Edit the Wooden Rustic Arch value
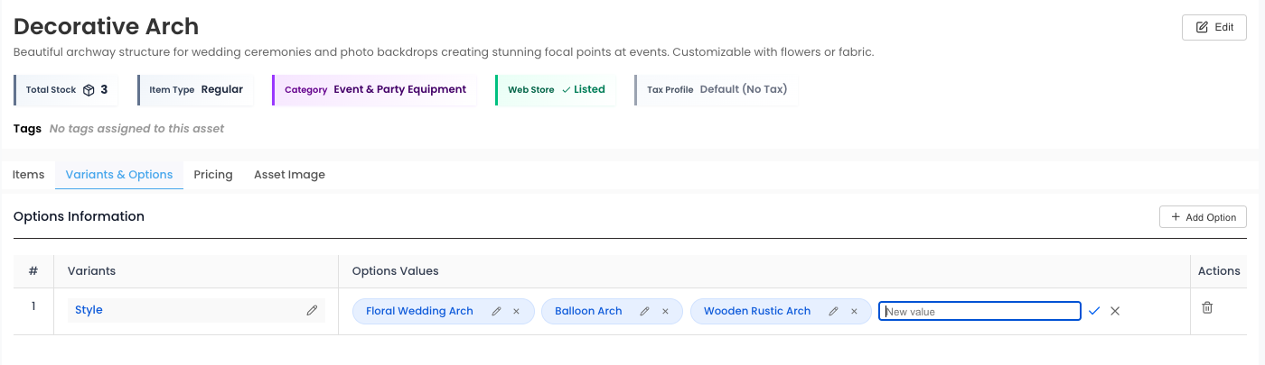Image resolution: width=1265 pixels, height=365 pixels. coord(833,312)
